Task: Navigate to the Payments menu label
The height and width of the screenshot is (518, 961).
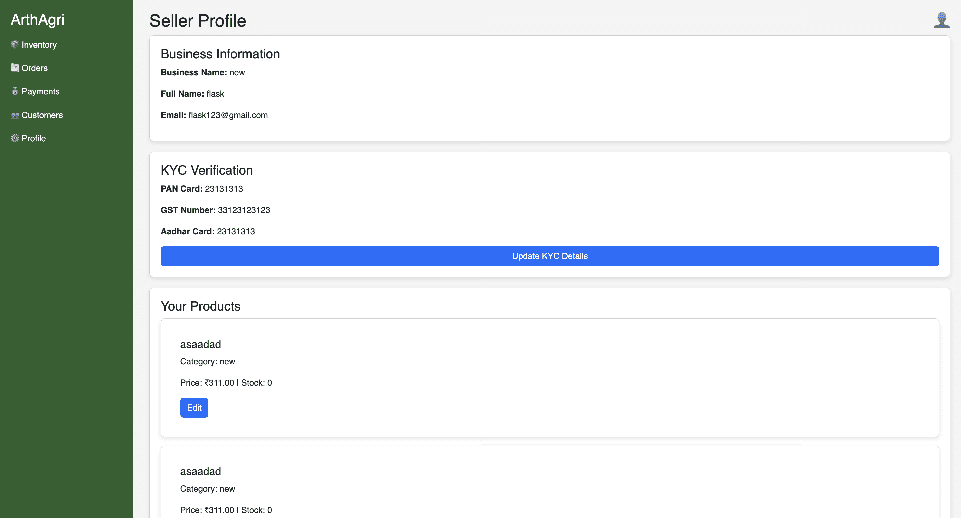Action: coord(41,91)
